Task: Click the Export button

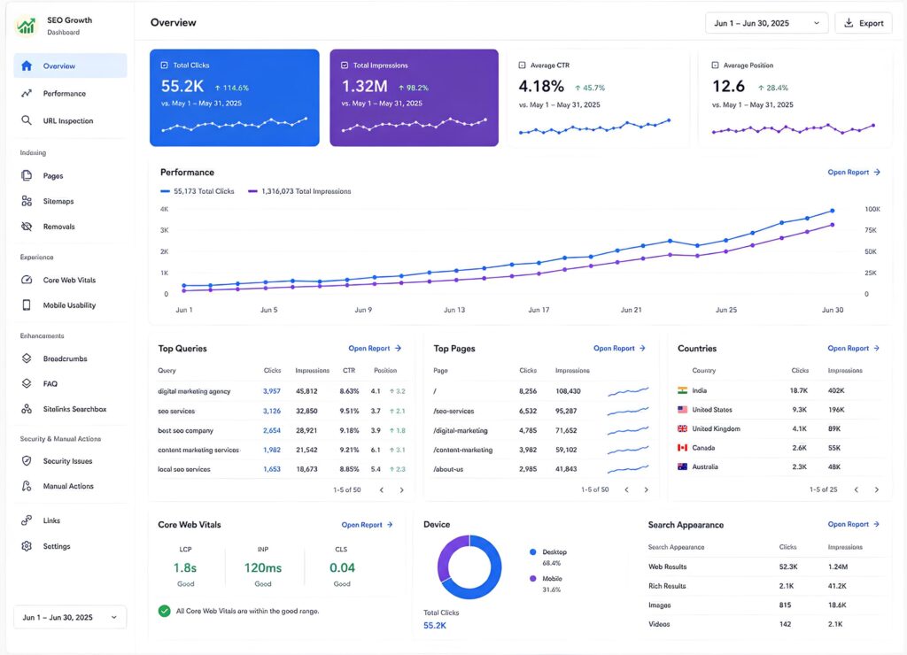Action: 863,23
